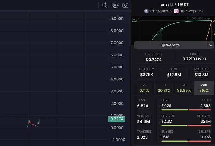Click the SELLS 2,898 value
The image size is (215, 146).
[x=206, y=105]
